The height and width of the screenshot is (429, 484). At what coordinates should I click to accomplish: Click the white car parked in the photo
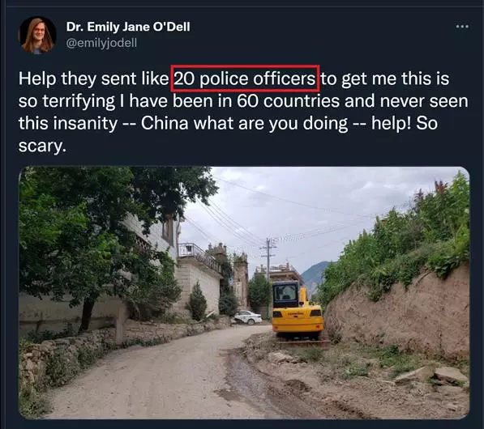(248, 317)
